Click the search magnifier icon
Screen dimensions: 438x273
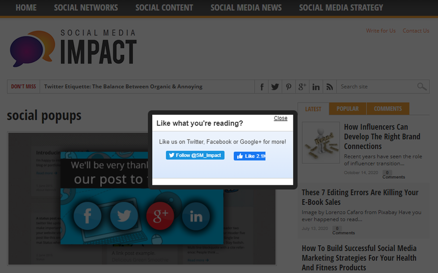coord(422,87)
